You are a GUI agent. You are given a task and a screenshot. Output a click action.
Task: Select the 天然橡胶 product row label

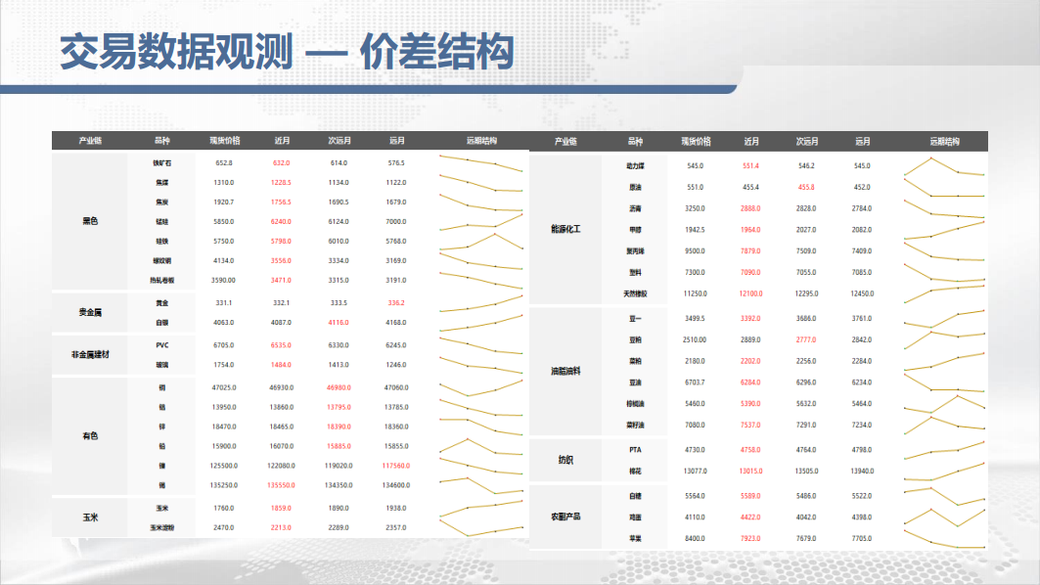tap(635, 293)
